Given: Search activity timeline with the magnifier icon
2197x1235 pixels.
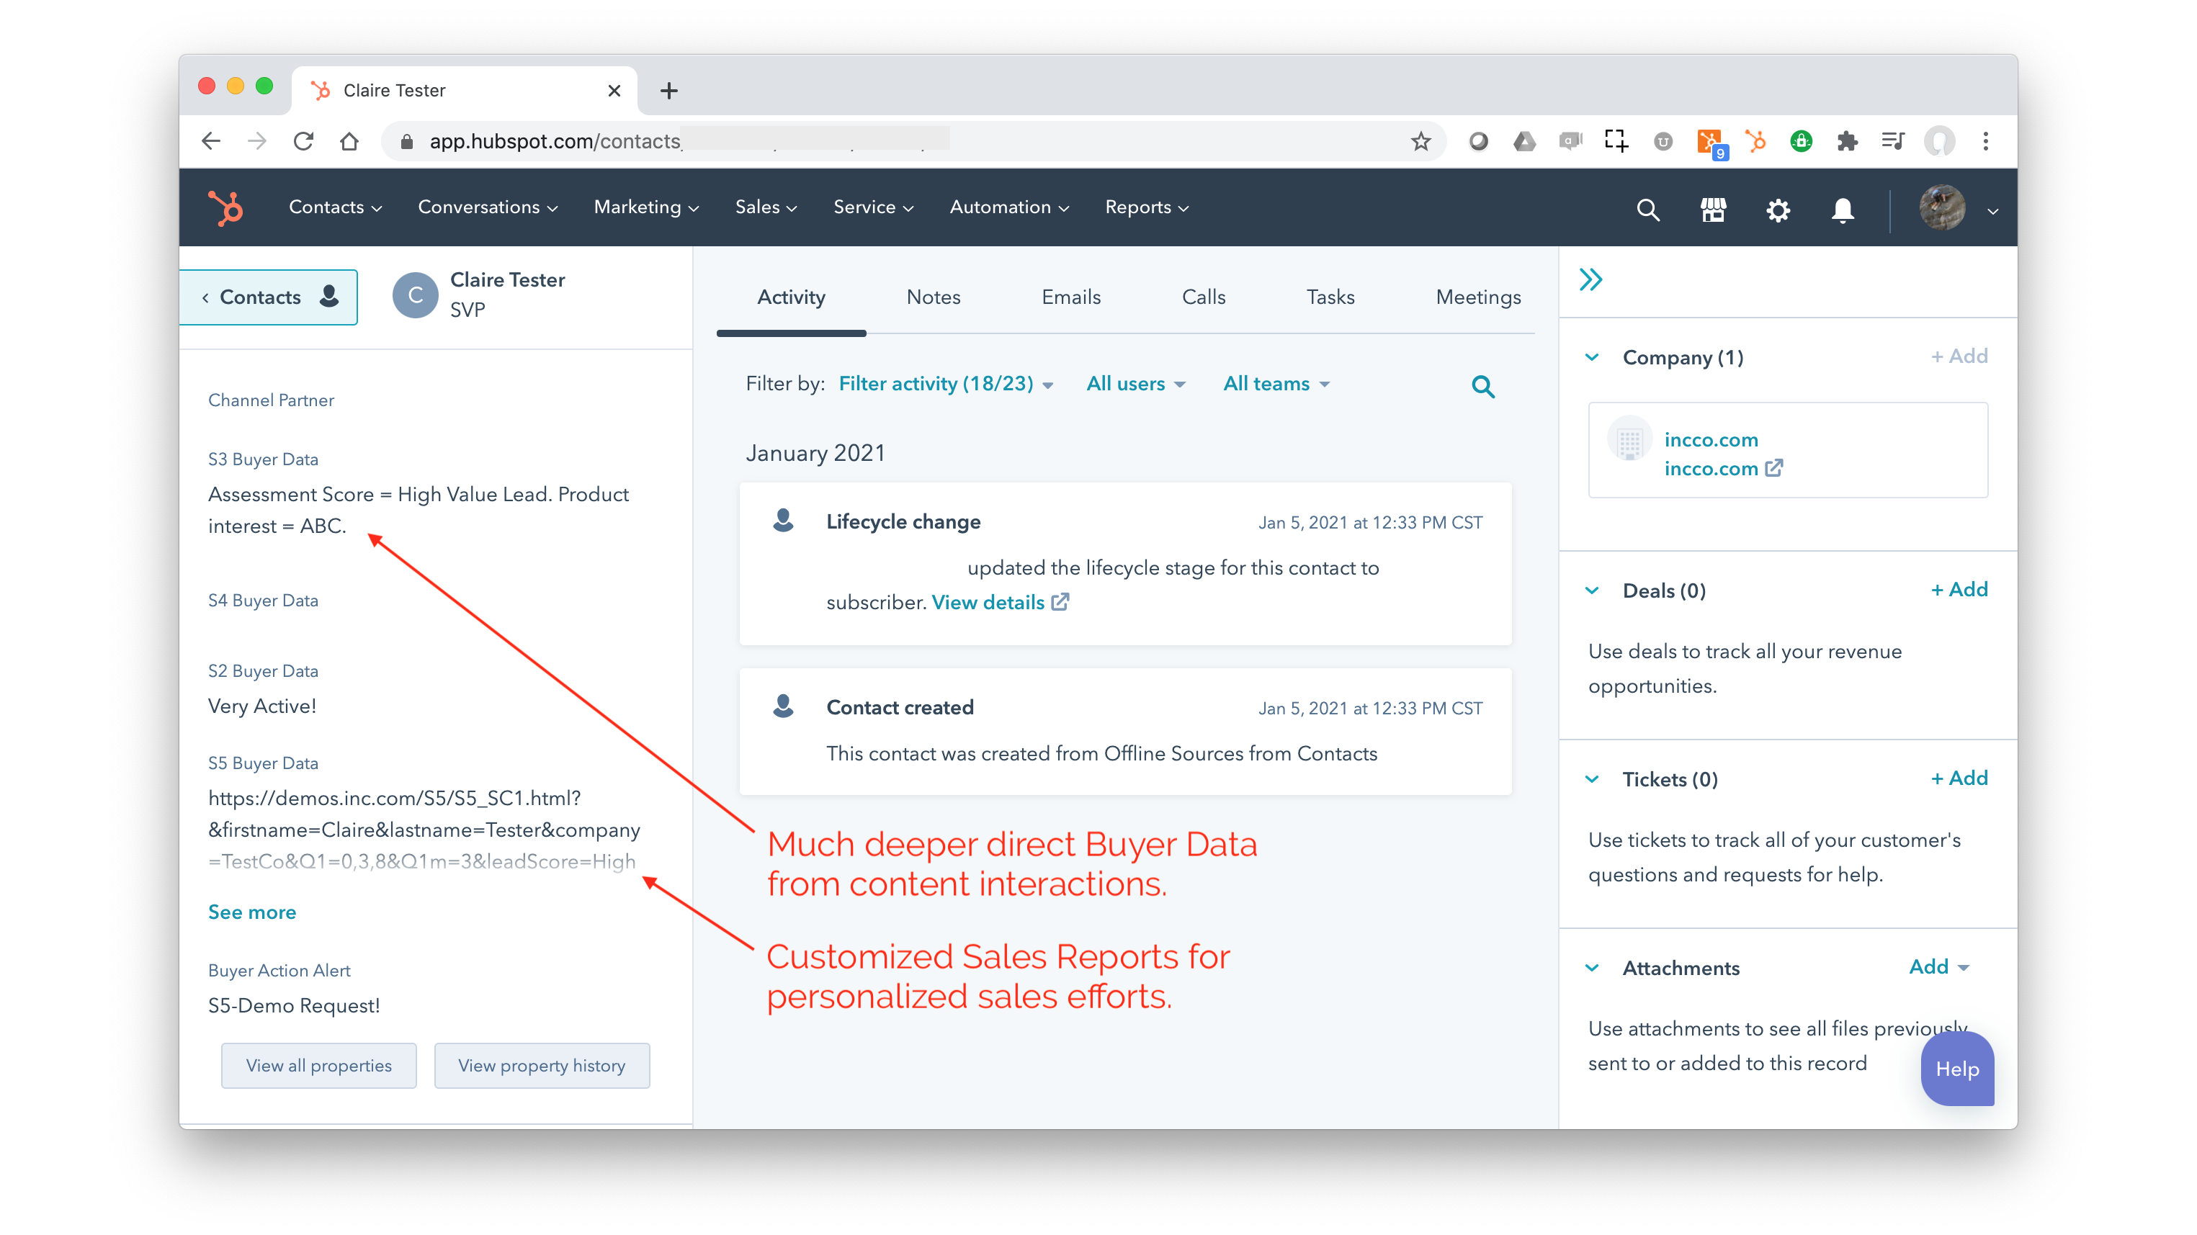Looking at the screenshot, I should 1483,387.
